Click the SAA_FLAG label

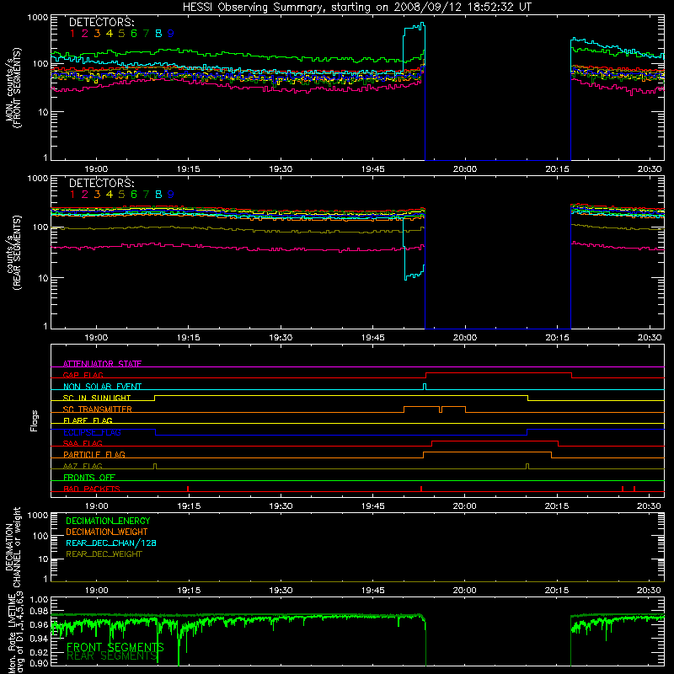(83, 443)
